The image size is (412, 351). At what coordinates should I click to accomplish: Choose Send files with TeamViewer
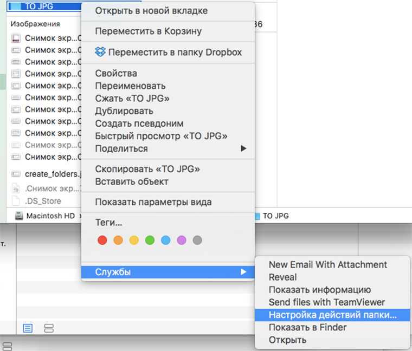(x=332, y=302)
